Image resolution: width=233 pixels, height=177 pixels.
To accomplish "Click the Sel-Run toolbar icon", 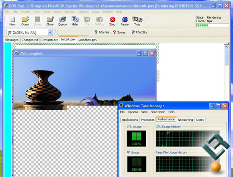I will click(x=100, y=21).
